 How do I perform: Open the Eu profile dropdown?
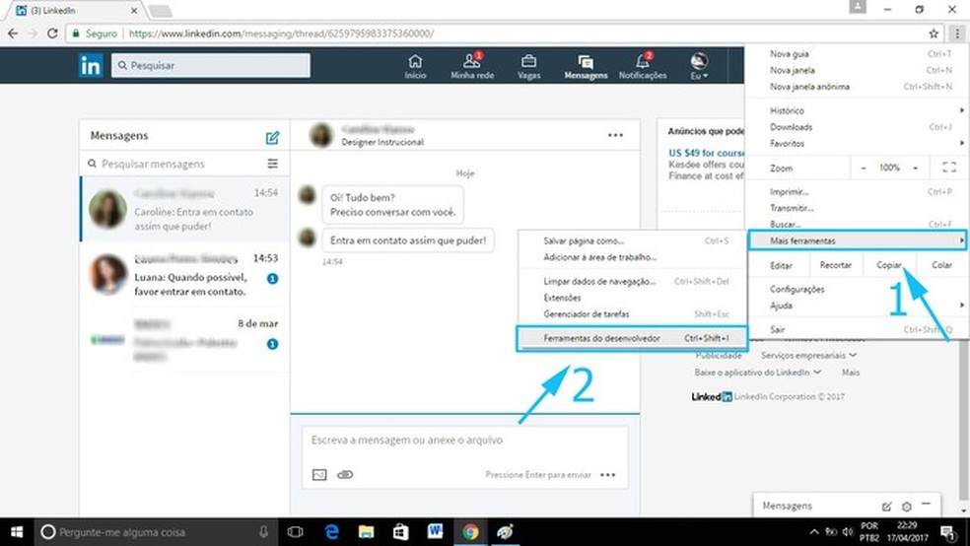[699, 66]
